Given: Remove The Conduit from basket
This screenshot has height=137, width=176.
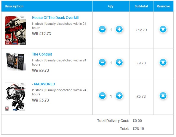Looking at the screenshot, I should click(x=163, y=62).
